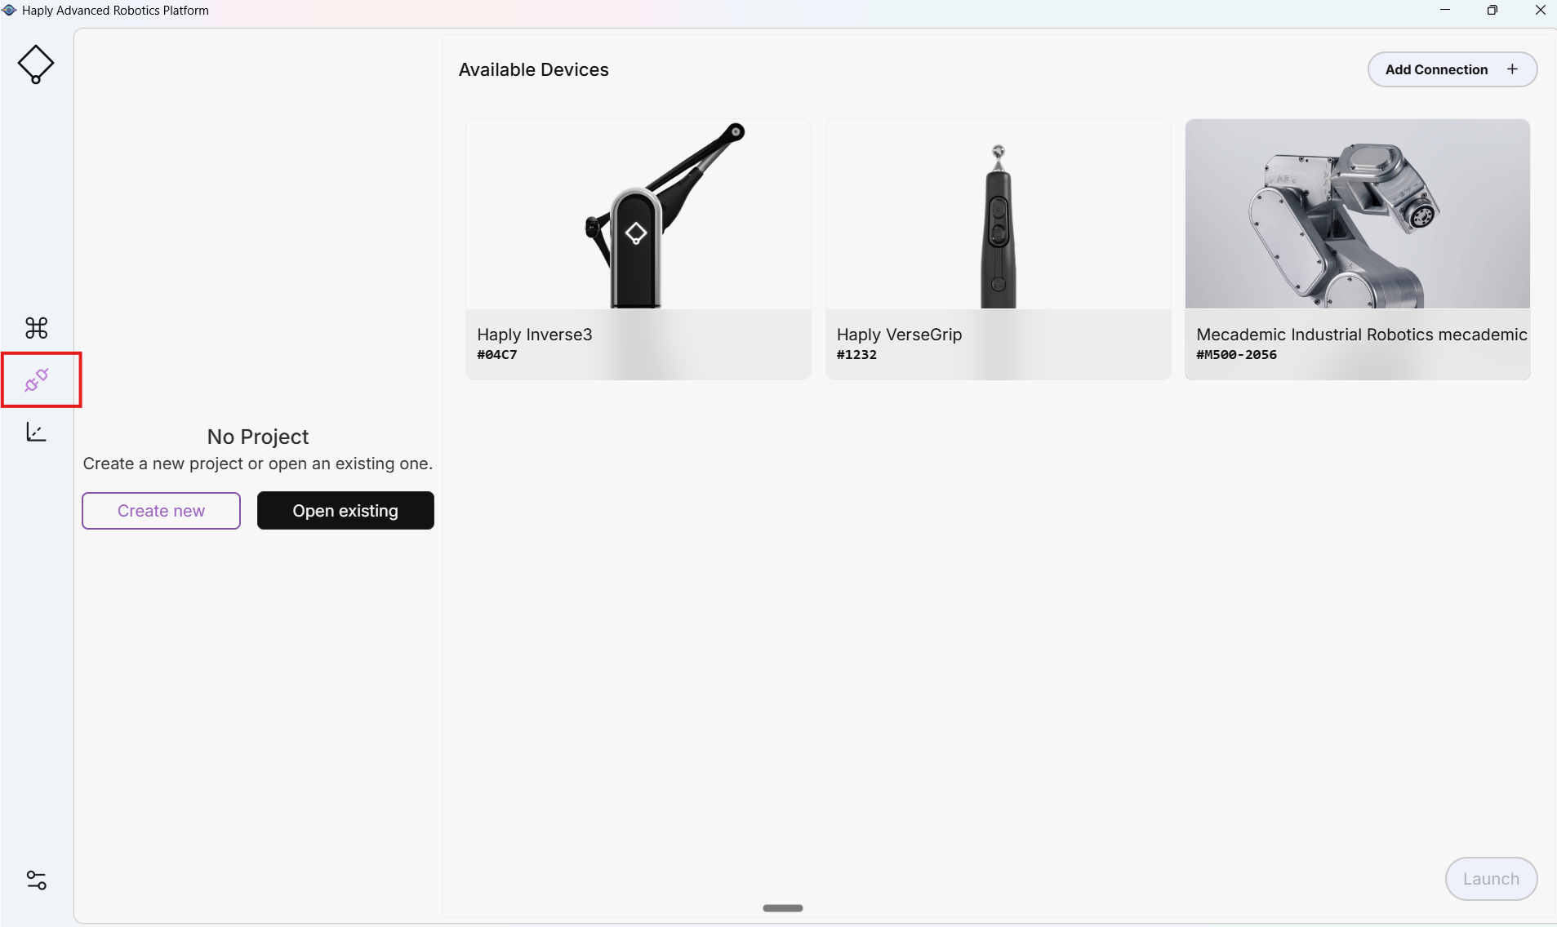Click the Open existing project button
This screenshot has height=927, width=1557.
coord(345,511)
